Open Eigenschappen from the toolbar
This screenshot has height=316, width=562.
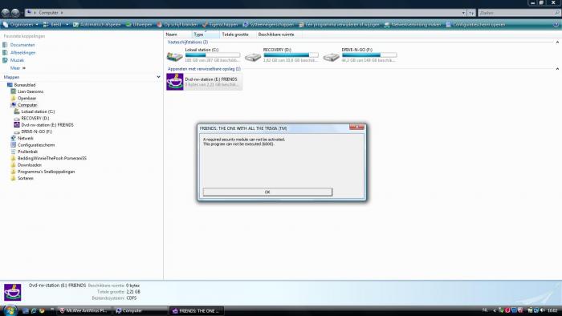pos(220,25)
